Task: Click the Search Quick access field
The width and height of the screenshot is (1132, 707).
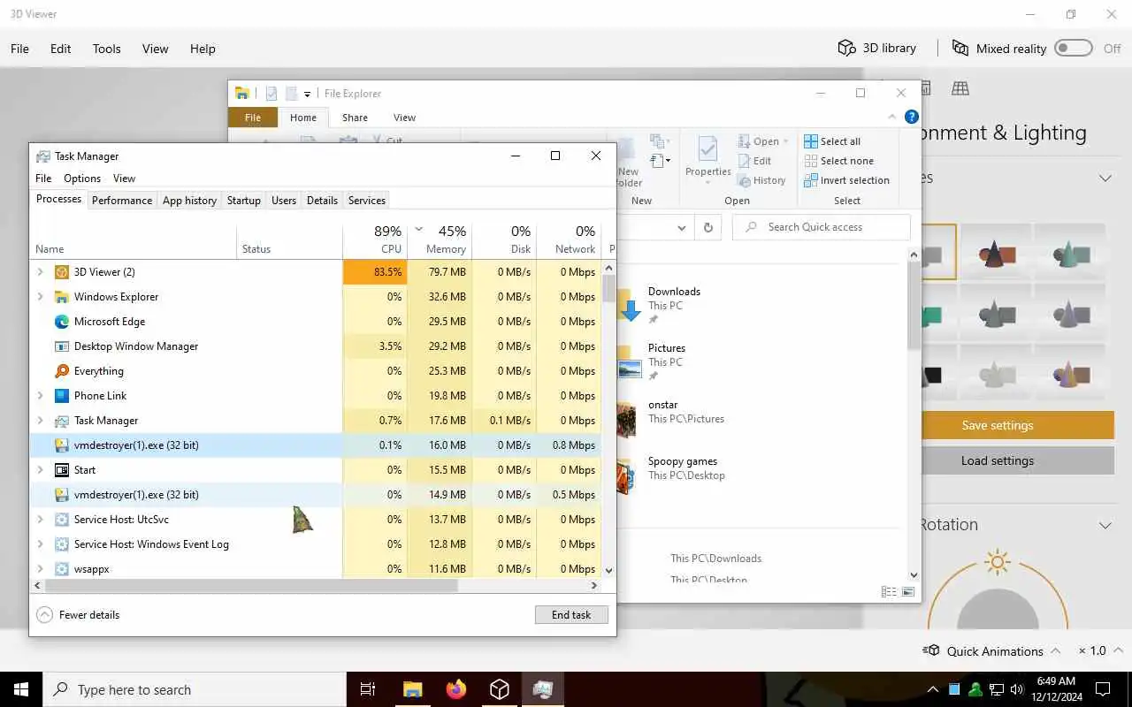Action: click(x=822, y=227)
